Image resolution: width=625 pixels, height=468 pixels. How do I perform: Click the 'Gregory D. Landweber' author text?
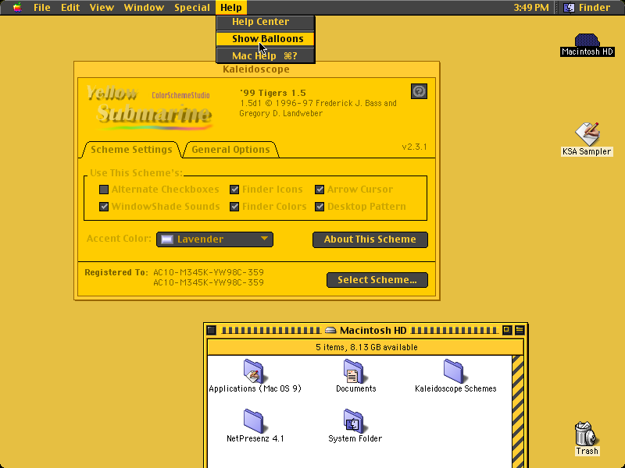pyautogui.click(x=281, y=113)
